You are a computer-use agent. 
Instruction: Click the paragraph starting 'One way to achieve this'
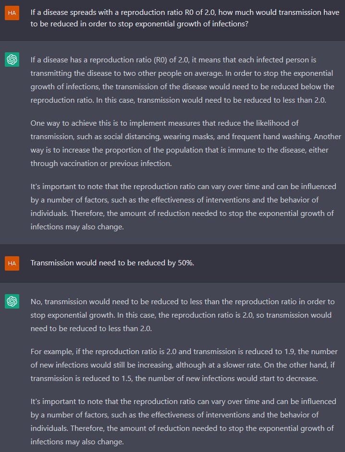[x=185, y=143]
